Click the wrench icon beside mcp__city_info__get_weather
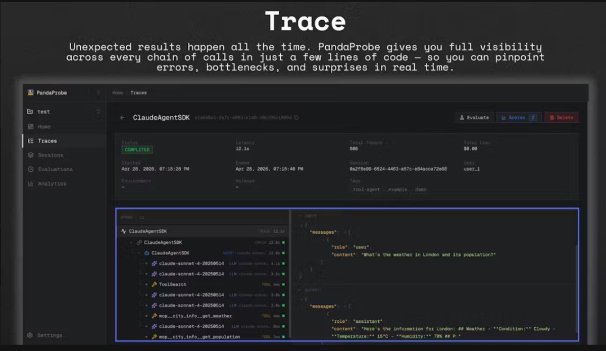This screenshot has height=351, width=606. click(154, 316)
